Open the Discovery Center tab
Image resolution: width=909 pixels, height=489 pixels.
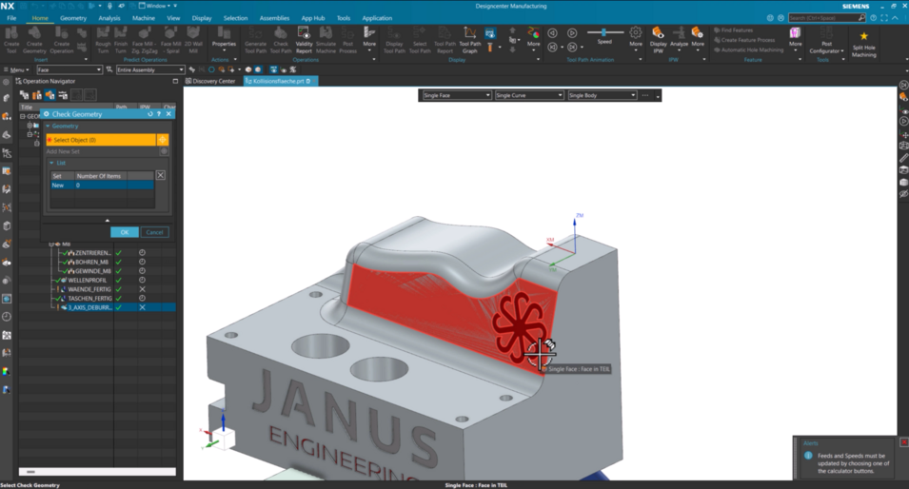pos(209,81)
